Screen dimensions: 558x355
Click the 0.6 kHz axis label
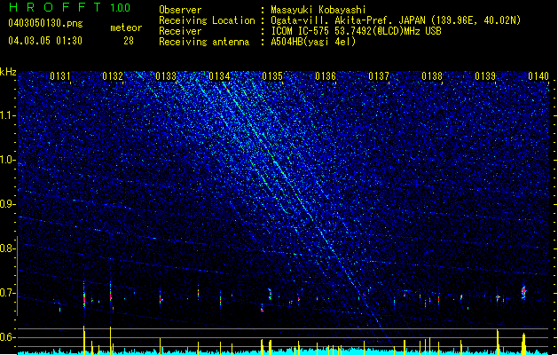point(8,337)
